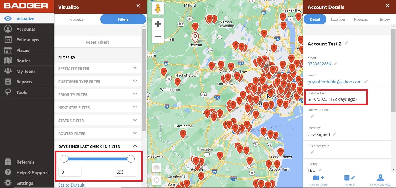Open the Notepad tab
This screenshot has height=188, width=396.
point(361,19)
